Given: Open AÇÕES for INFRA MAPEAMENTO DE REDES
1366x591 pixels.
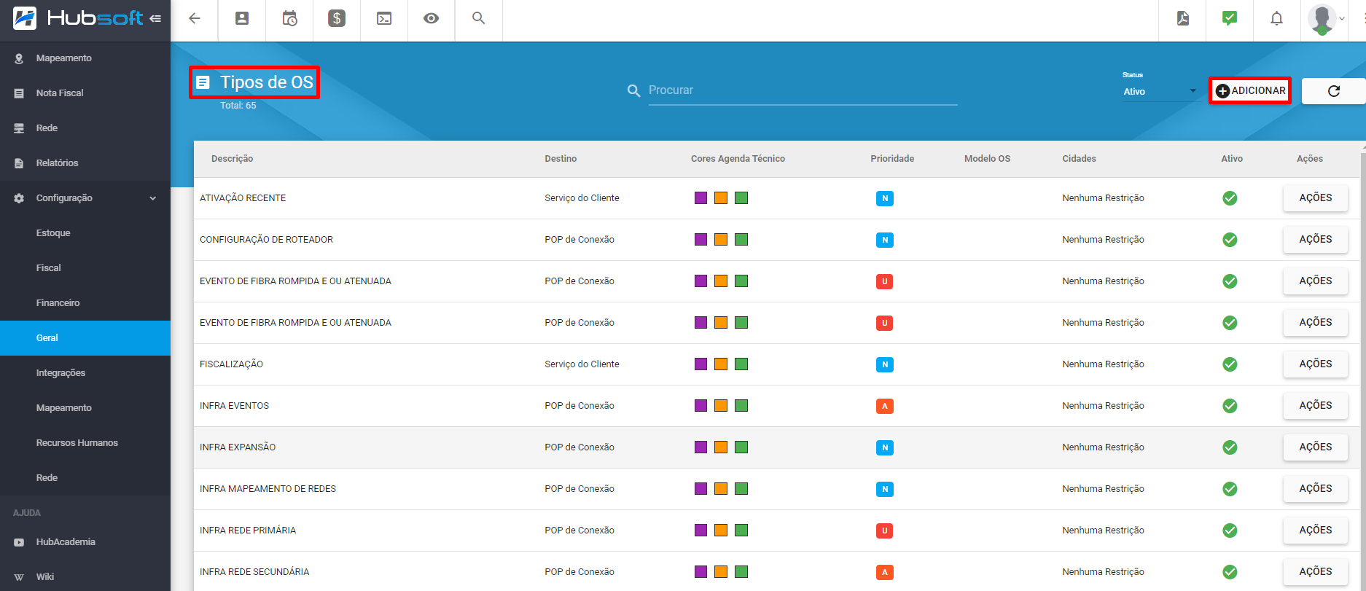Looking at the screenshot, I should (1315, 489).
